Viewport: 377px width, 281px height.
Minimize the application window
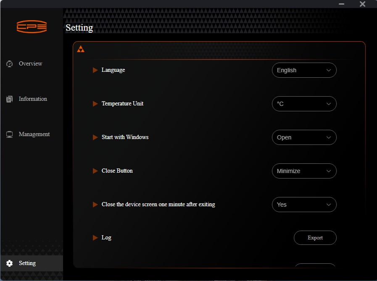(342, 4)
